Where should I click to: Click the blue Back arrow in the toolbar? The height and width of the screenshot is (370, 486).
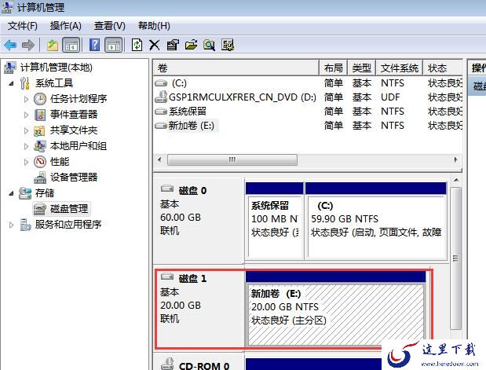[x=11, y=45]
